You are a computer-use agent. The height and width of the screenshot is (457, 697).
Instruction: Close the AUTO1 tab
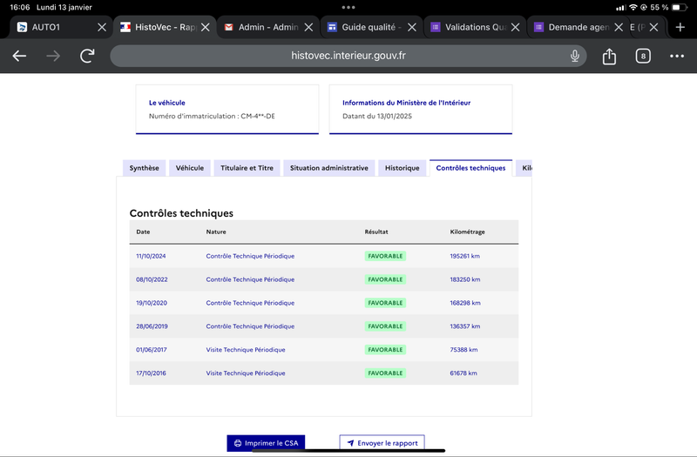click(x=102, y=27)
